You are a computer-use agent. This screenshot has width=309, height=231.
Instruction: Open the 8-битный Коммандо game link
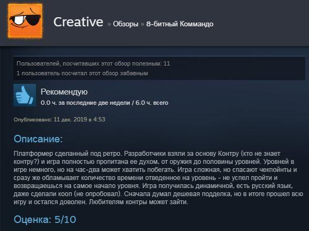pyautogui.click(x=180, y=24)
